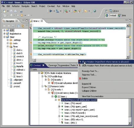Close the C++test view tab
This screenshot has height=128, width=134.
coord(43,65)
